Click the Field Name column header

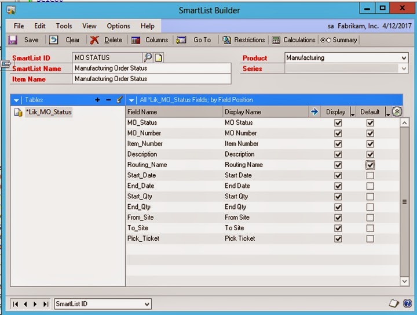(x=174, y=112)
